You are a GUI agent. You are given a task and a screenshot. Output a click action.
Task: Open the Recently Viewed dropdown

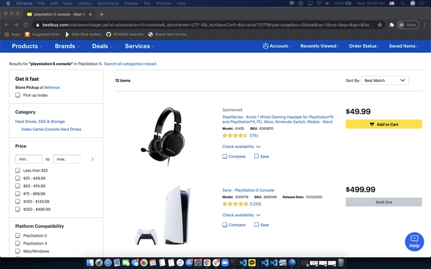pyautogui.click(x=319, y=46)
